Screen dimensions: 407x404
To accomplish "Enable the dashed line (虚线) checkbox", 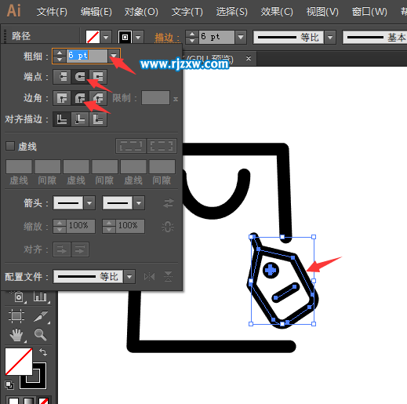I will click(x=10, y=146).
